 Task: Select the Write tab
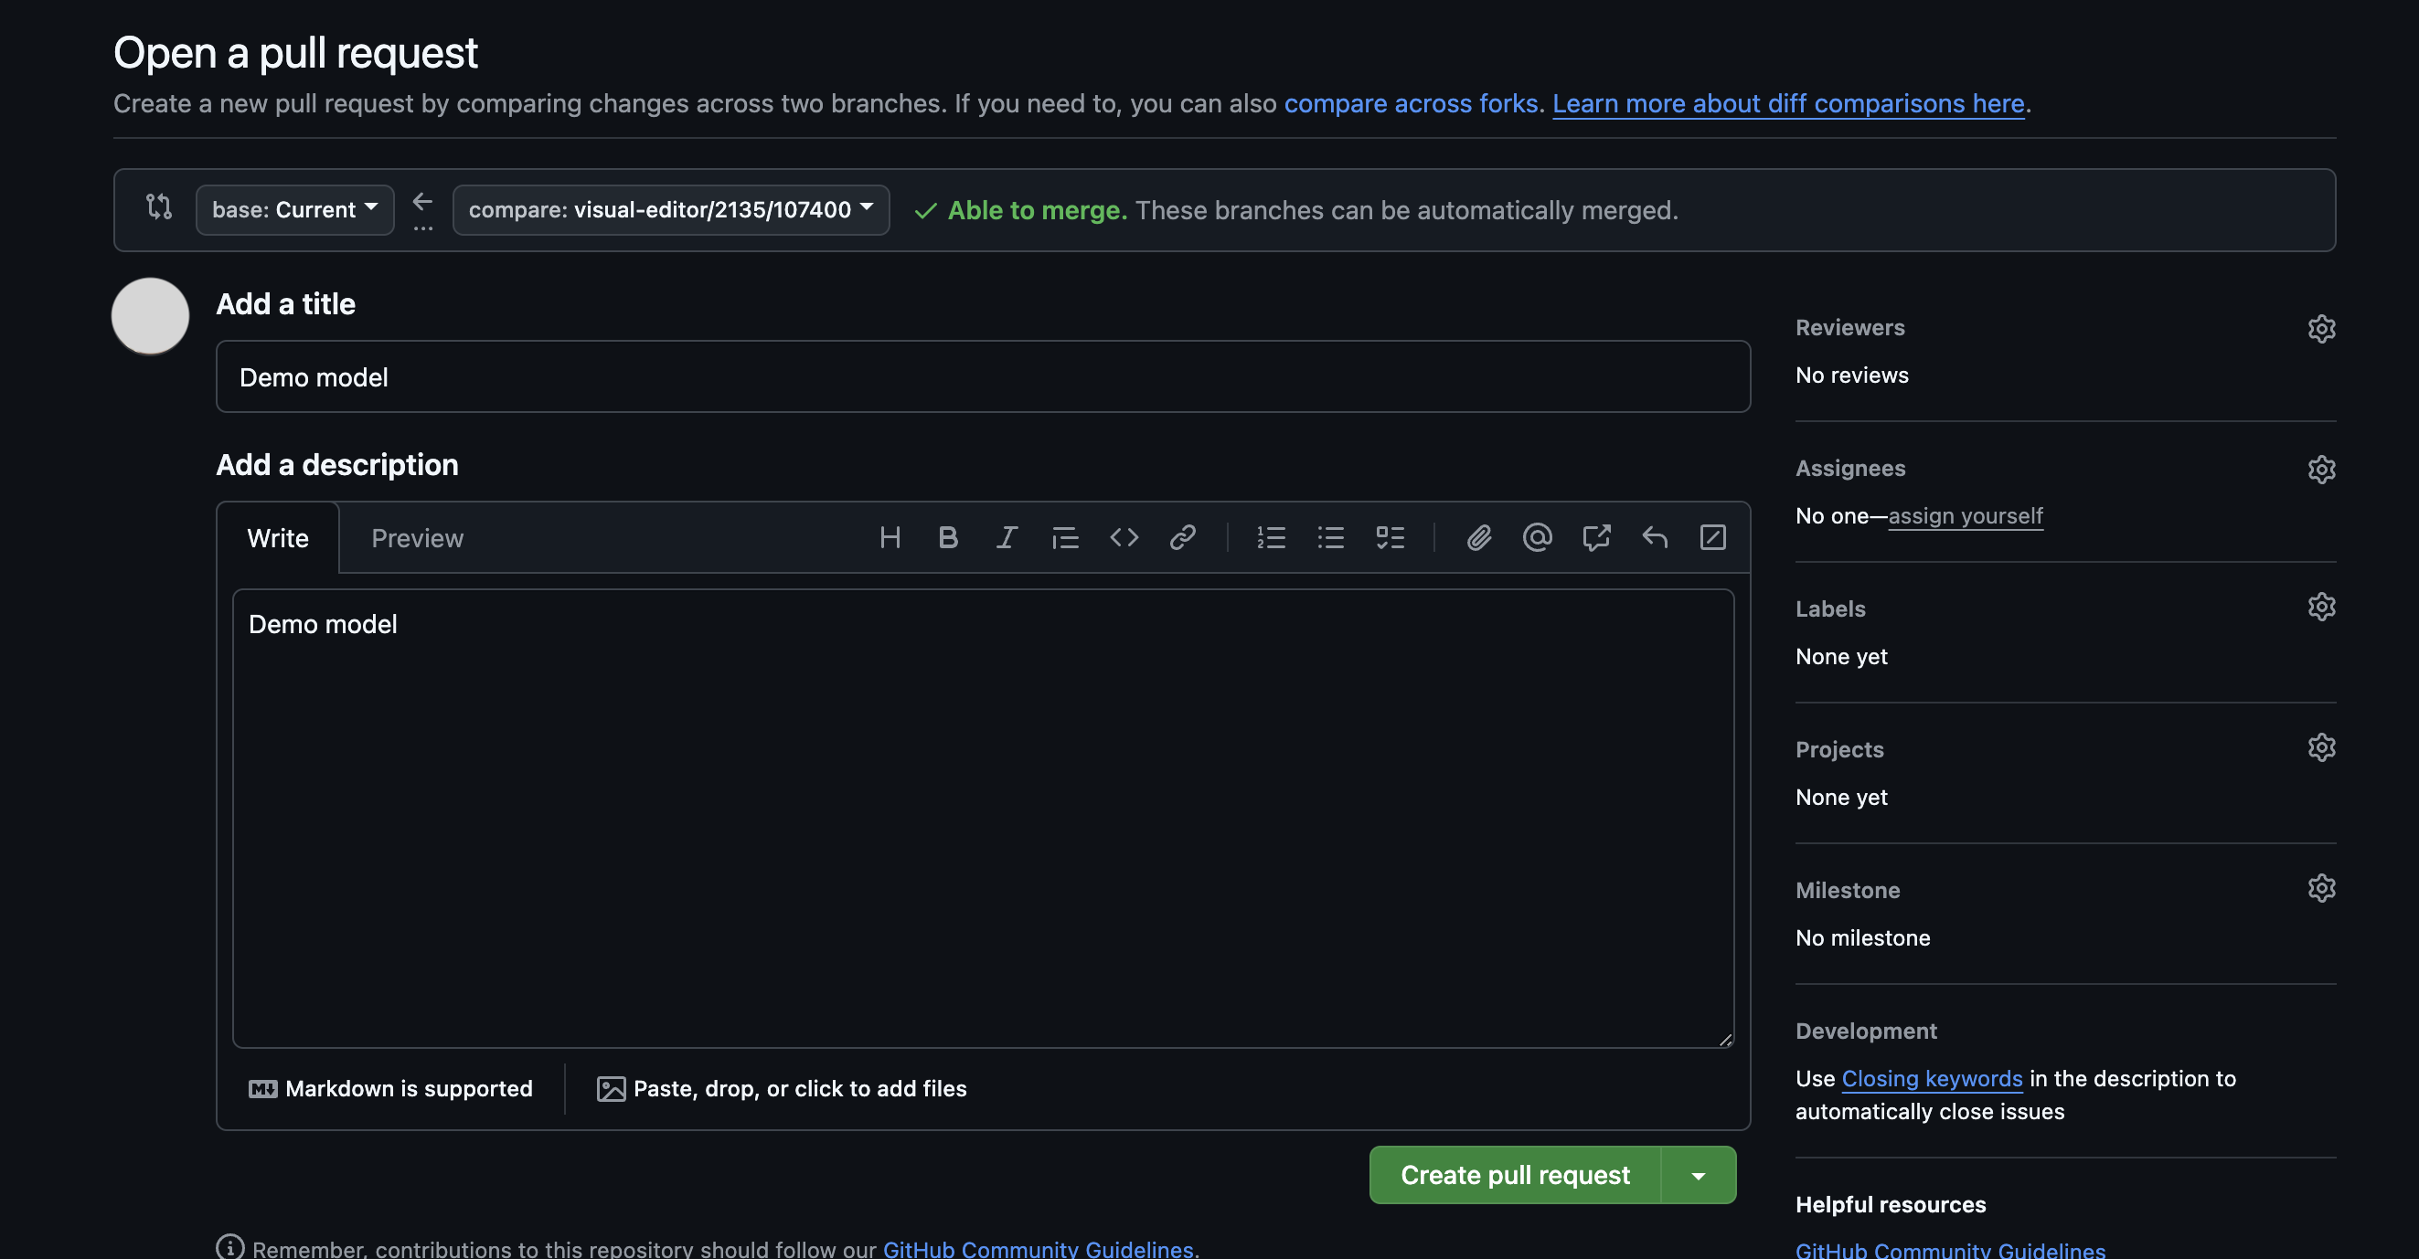tap(277, 537)
